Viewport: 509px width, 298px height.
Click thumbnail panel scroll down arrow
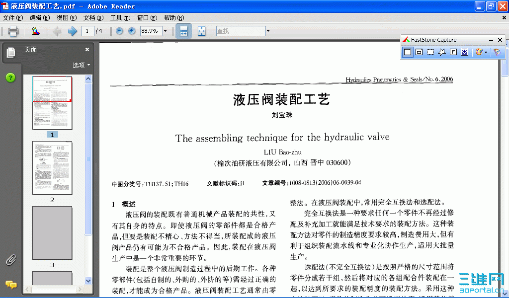[88, 281]
